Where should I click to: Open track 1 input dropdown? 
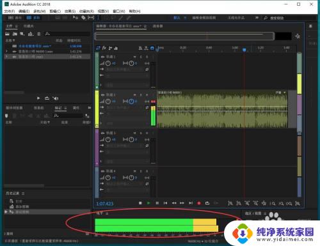(x=125, y=70)
